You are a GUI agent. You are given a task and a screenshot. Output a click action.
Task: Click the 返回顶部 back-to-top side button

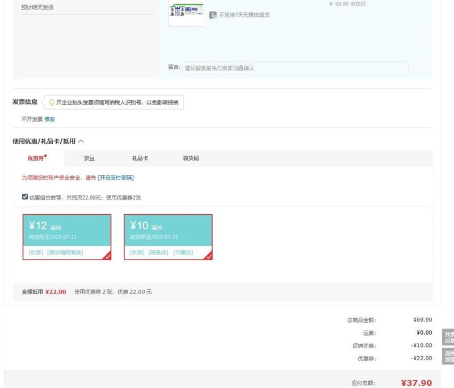coord(448,356)
